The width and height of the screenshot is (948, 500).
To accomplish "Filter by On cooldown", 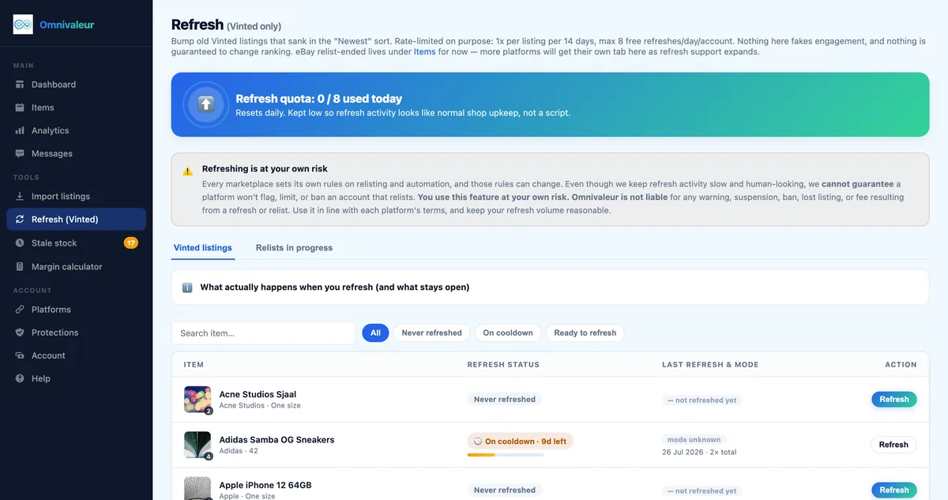I will tap(508, 333).
